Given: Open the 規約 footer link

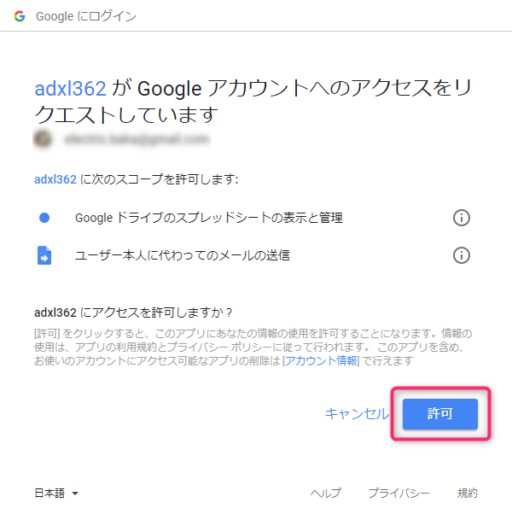Looking at the screenshot, I should pos(468,493).
